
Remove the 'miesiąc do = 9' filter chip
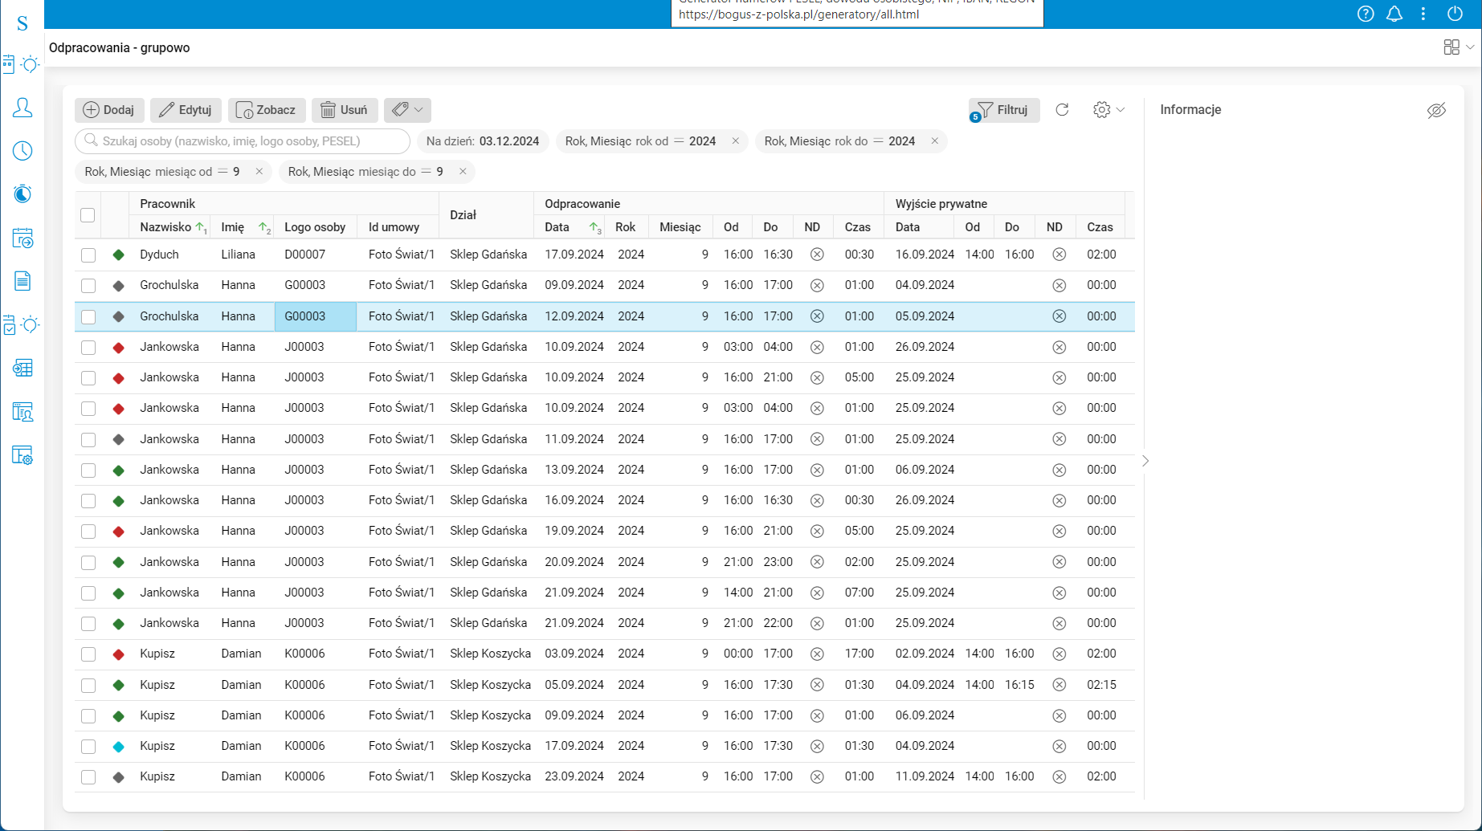pos(463,172)
